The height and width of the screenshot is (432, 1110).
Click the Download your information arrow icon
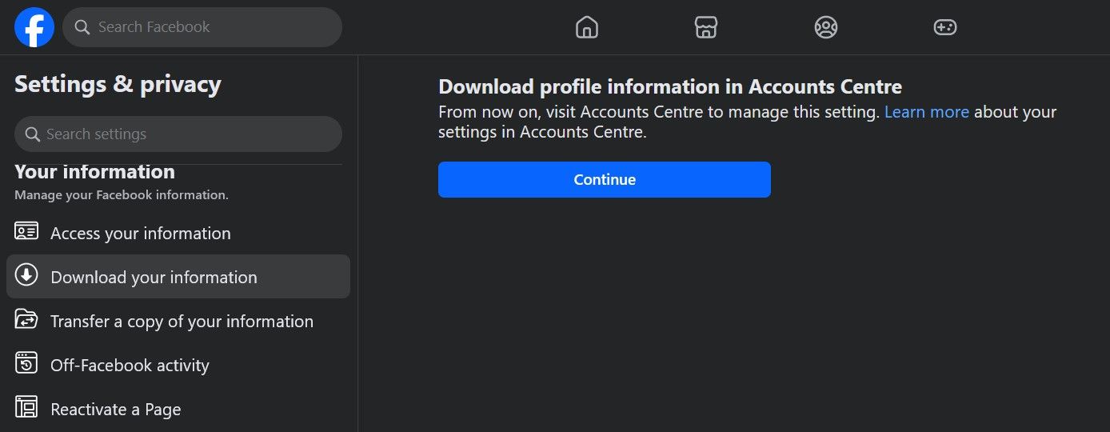pyautogui.click(x=26, y=276)
